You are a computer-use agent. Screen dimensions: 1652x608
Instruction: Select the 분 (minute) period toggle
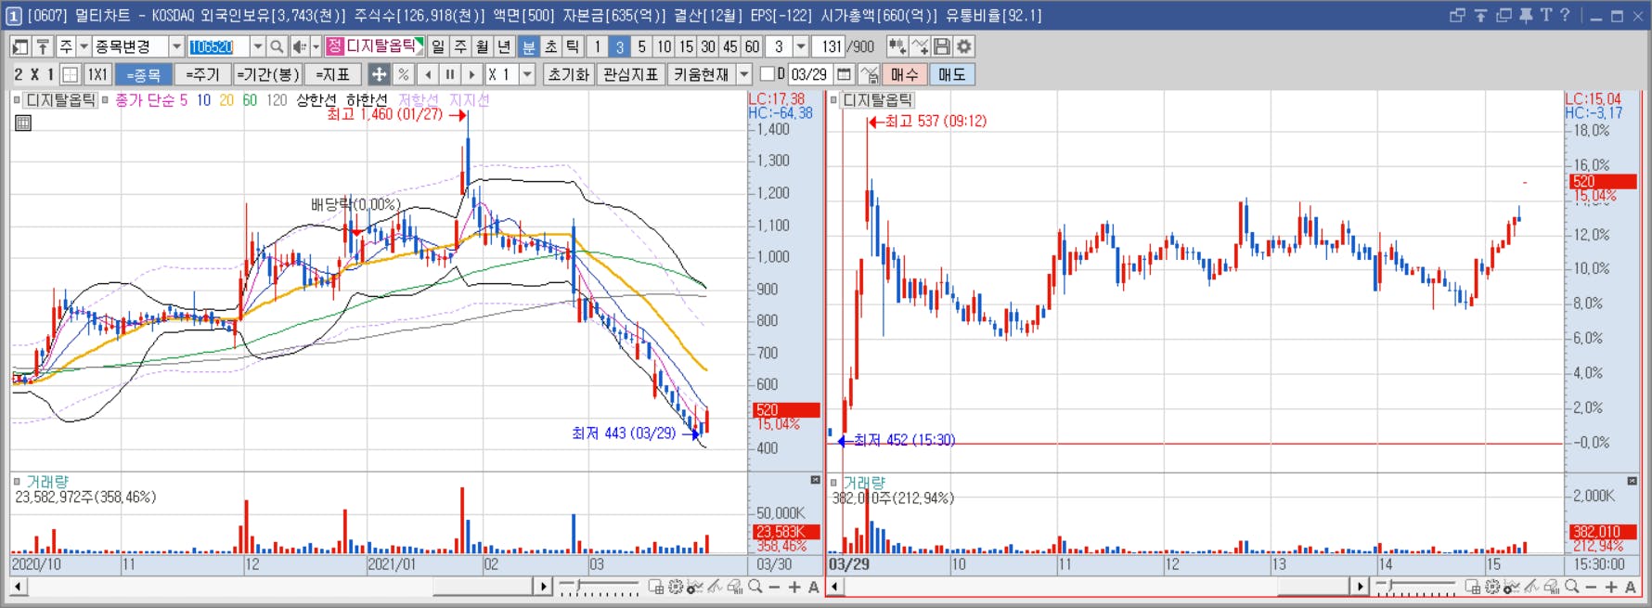528,46
